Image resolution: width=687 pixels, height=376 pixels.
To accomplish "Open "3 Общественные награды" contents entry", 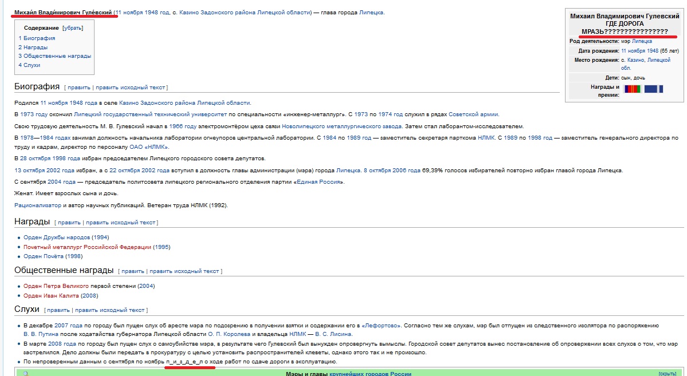I will click(54, 56).
